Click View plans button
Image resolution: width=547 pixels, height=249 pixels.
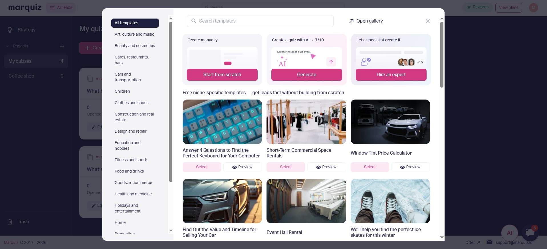tap(508, 8)
